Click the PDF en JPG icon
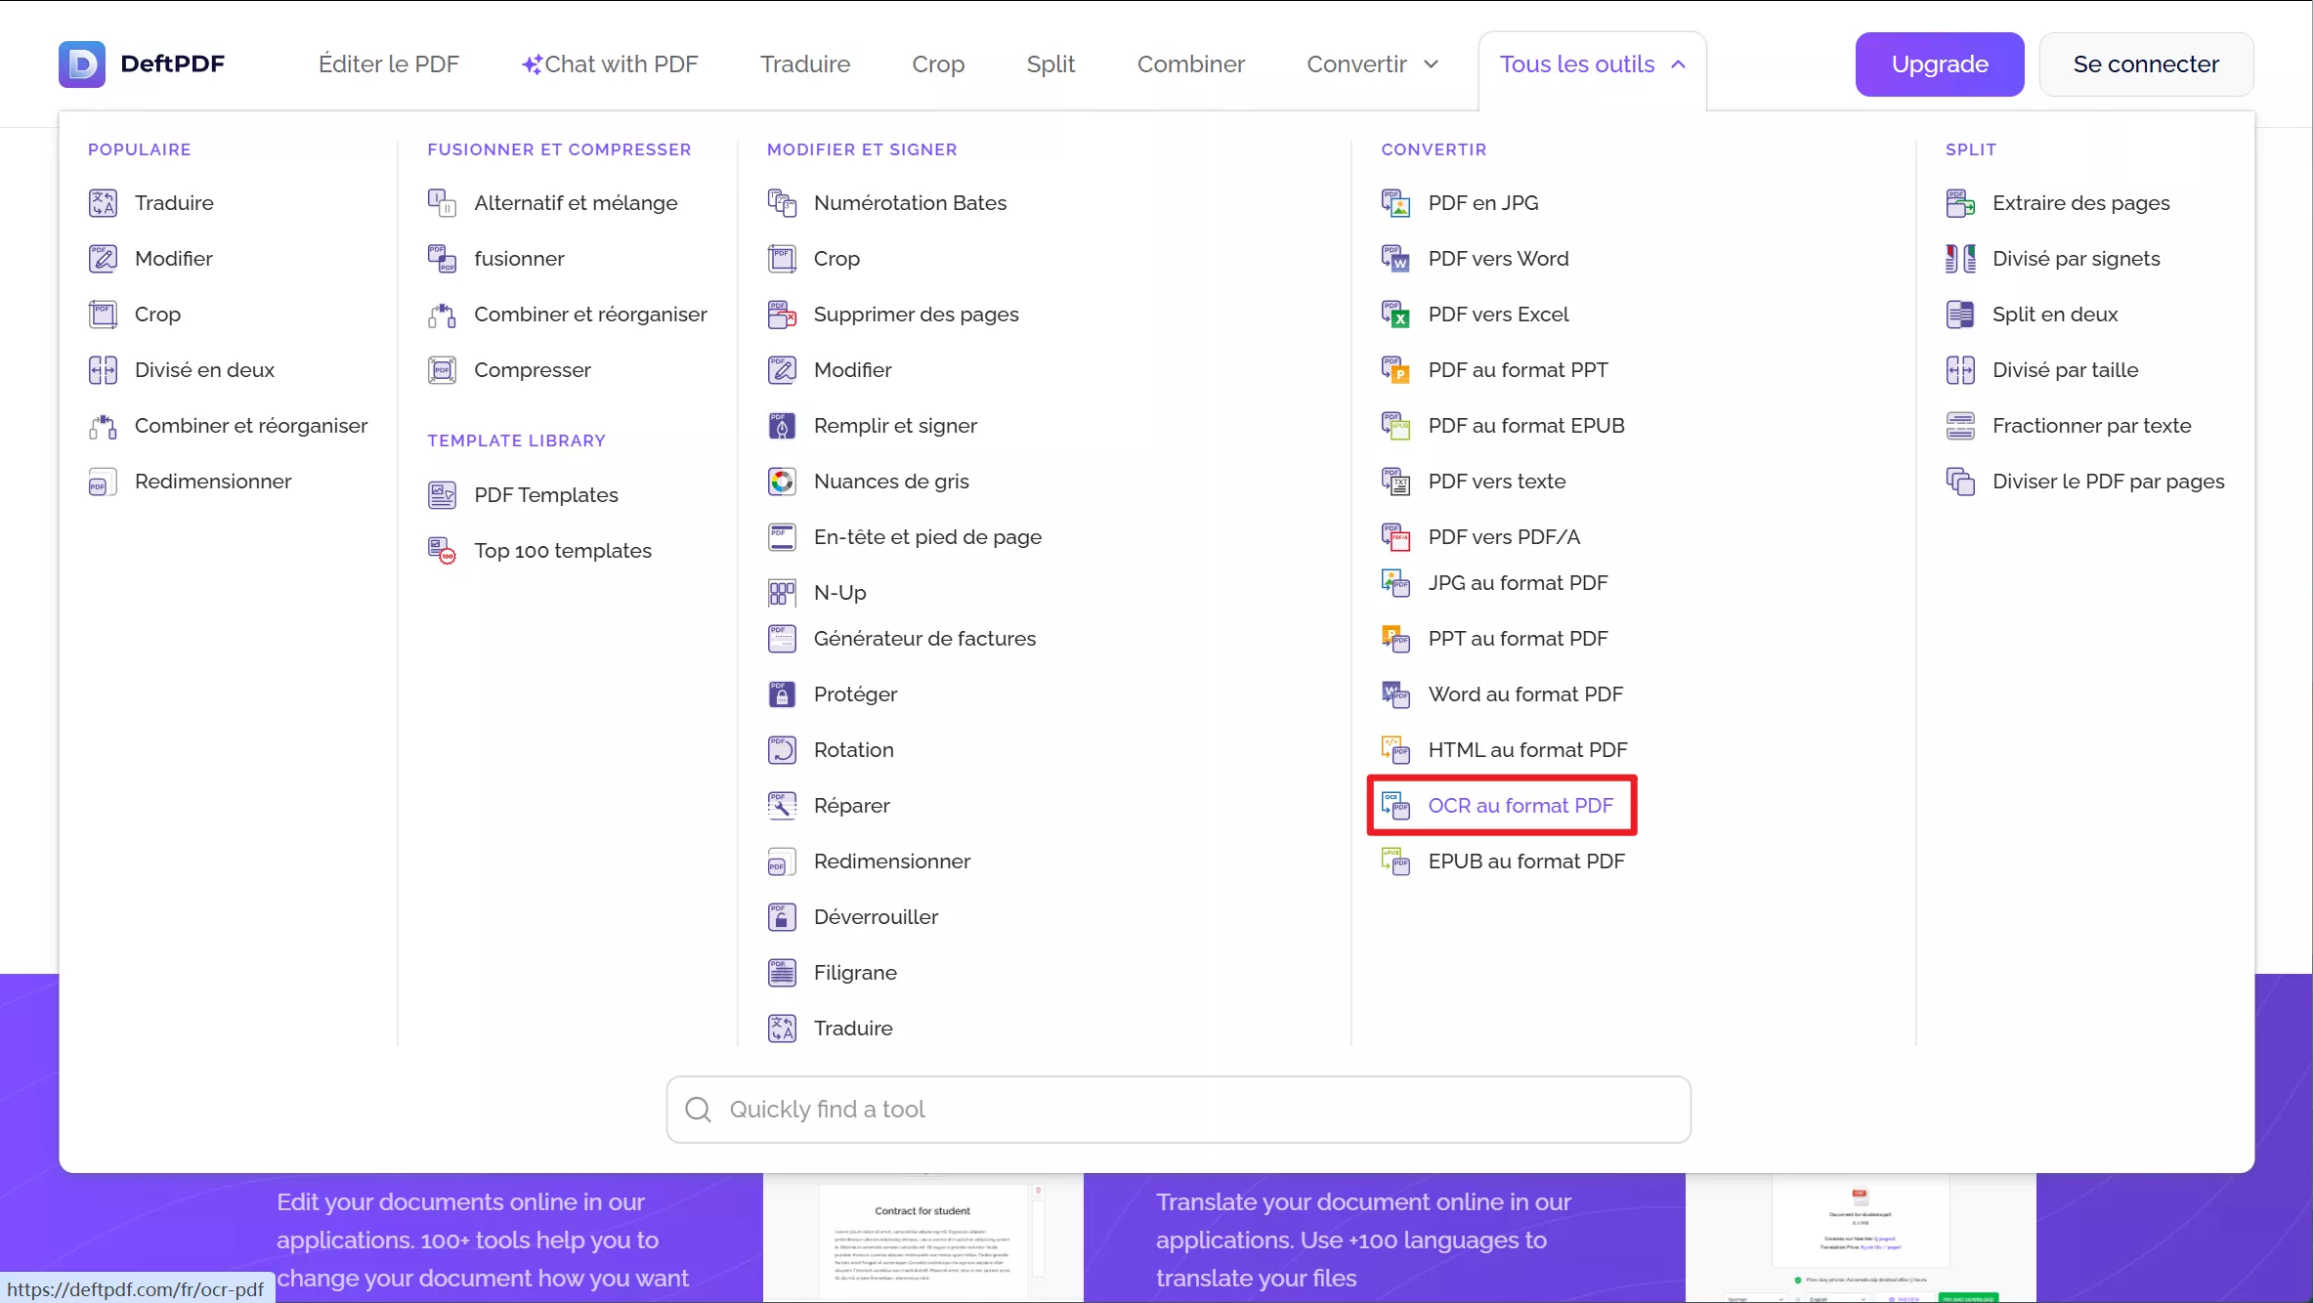 coord(1395,203)
